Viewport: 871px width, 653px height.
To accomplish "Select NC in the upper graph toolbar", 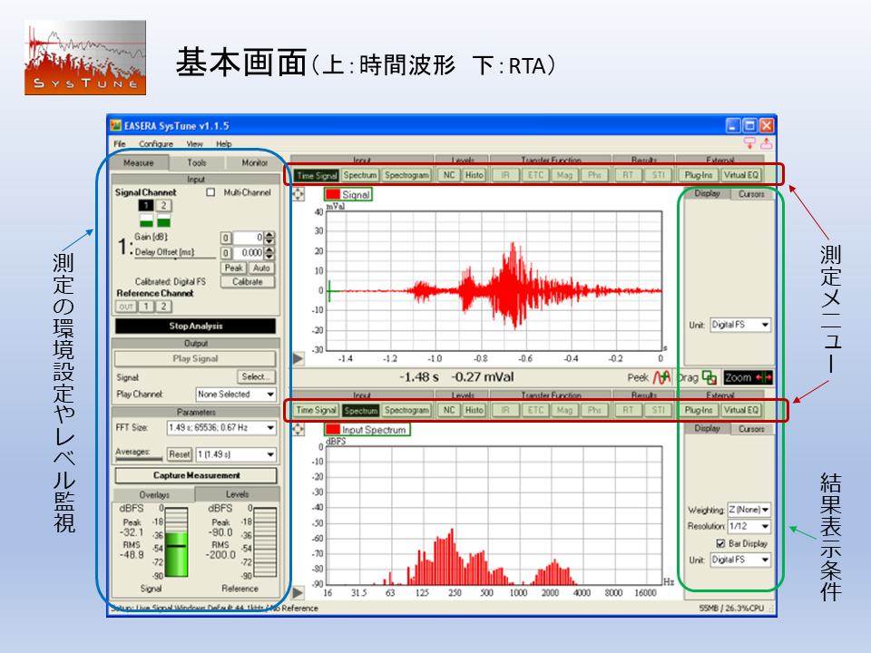I will [449, 175].
